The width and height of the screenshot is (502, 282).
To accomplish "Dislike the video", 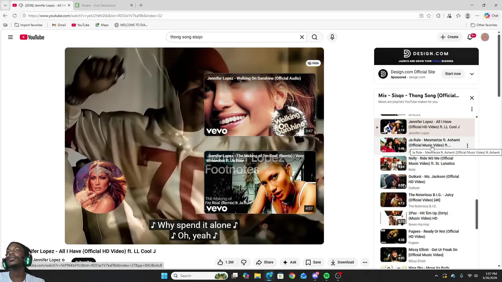I will [244, 262].
